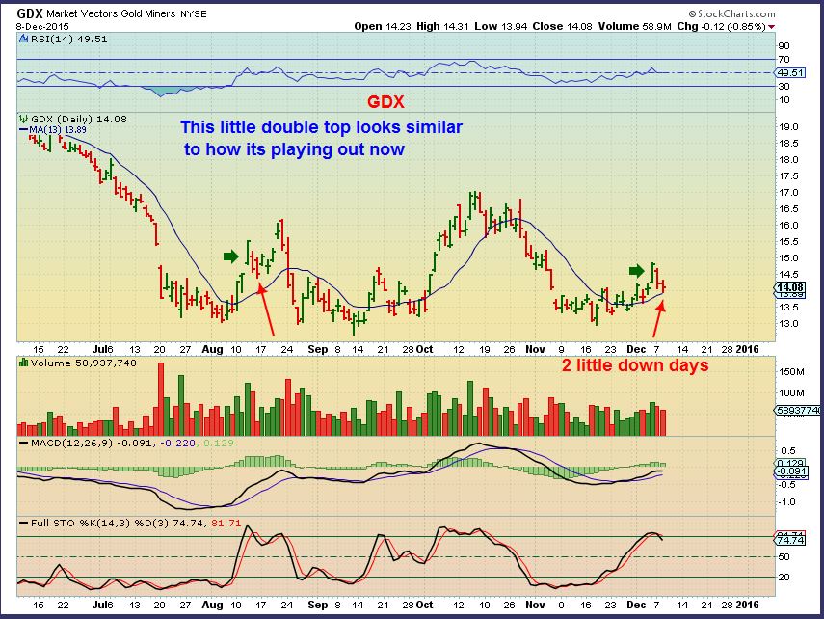Click the MACD legend line marker
824x619 pixels.
[x=24, y=443]
